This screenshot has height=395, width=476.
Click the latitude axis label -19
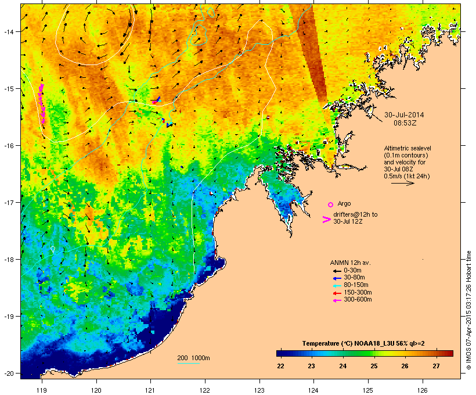point(8,317)
